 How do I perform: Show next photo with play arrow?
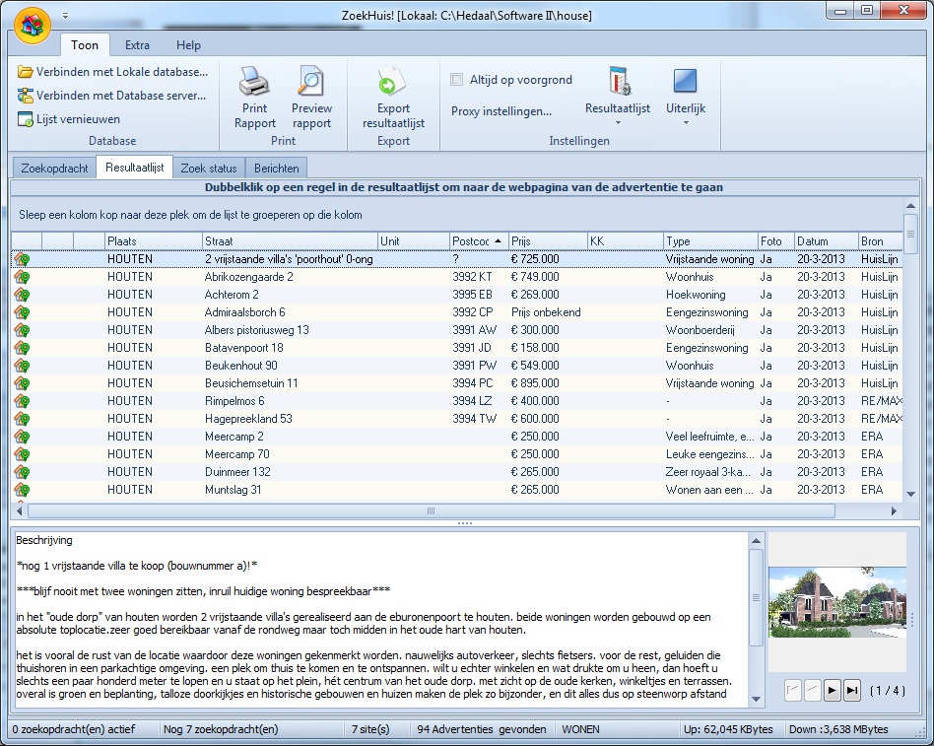point(833,690)
